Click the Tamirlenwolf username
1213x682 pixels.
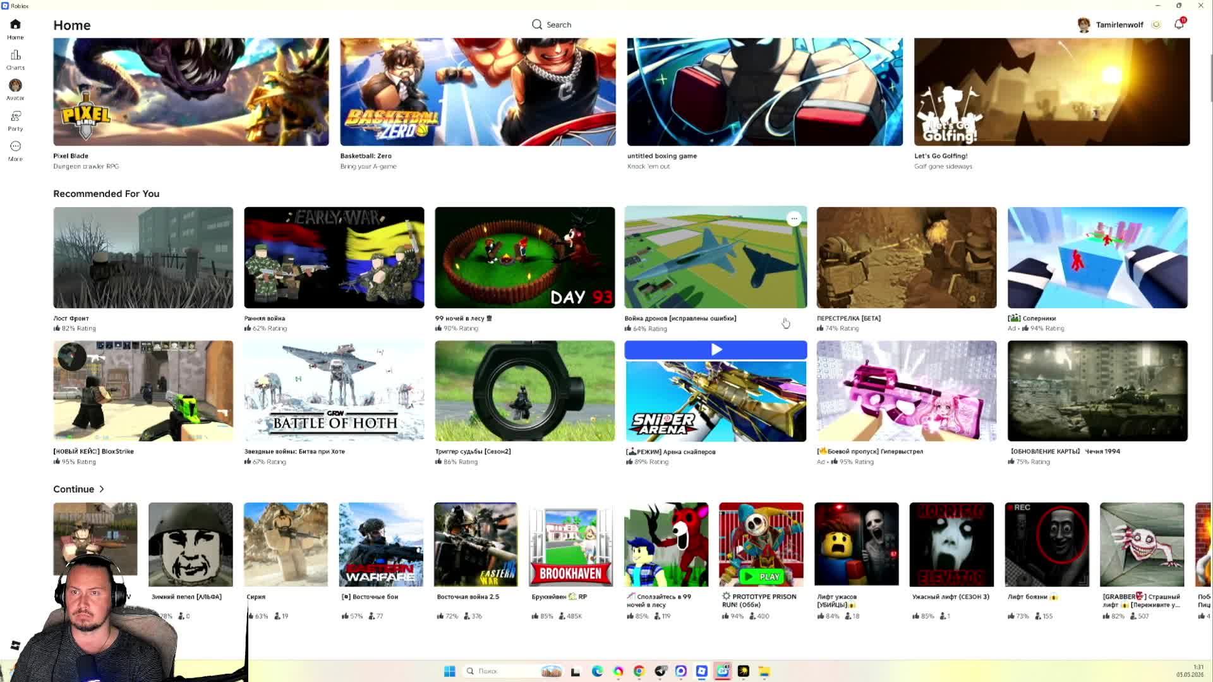[x=1119, y=25]
